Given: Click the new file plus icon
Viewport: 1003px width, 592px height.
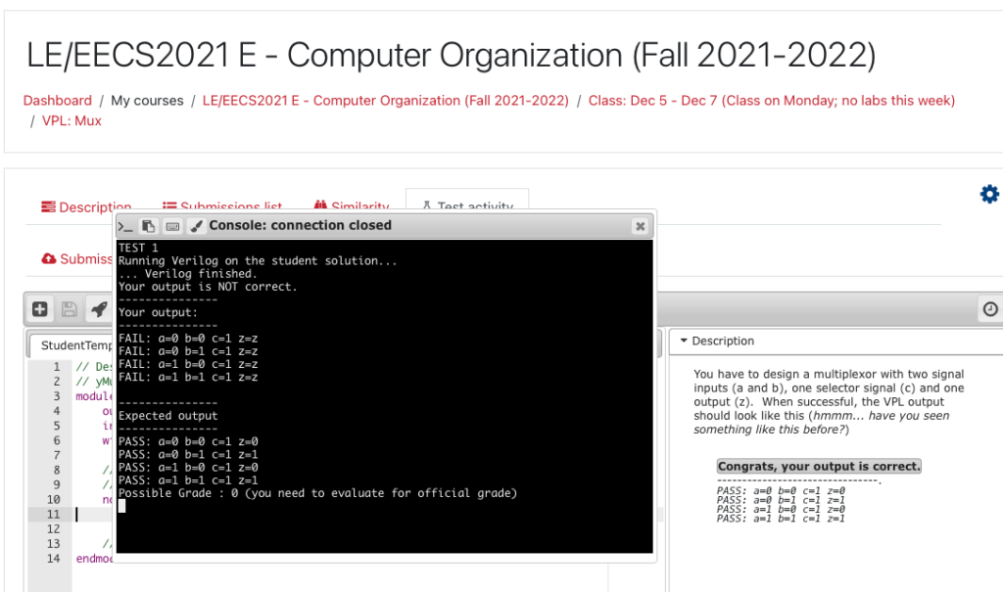Looking at the screenshot, I should (39, 309).
